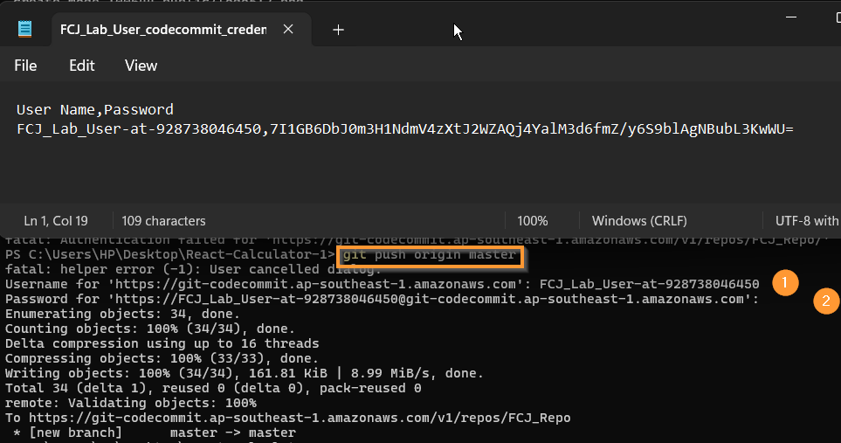Open the View menu
The width and height of the screenshot is (841, 443).
[141, 66]
